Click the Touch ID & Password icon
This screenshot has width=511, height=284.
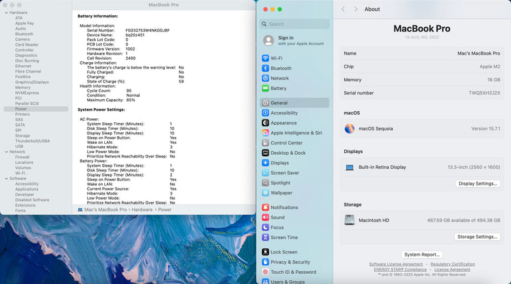(x=265, y=272)
